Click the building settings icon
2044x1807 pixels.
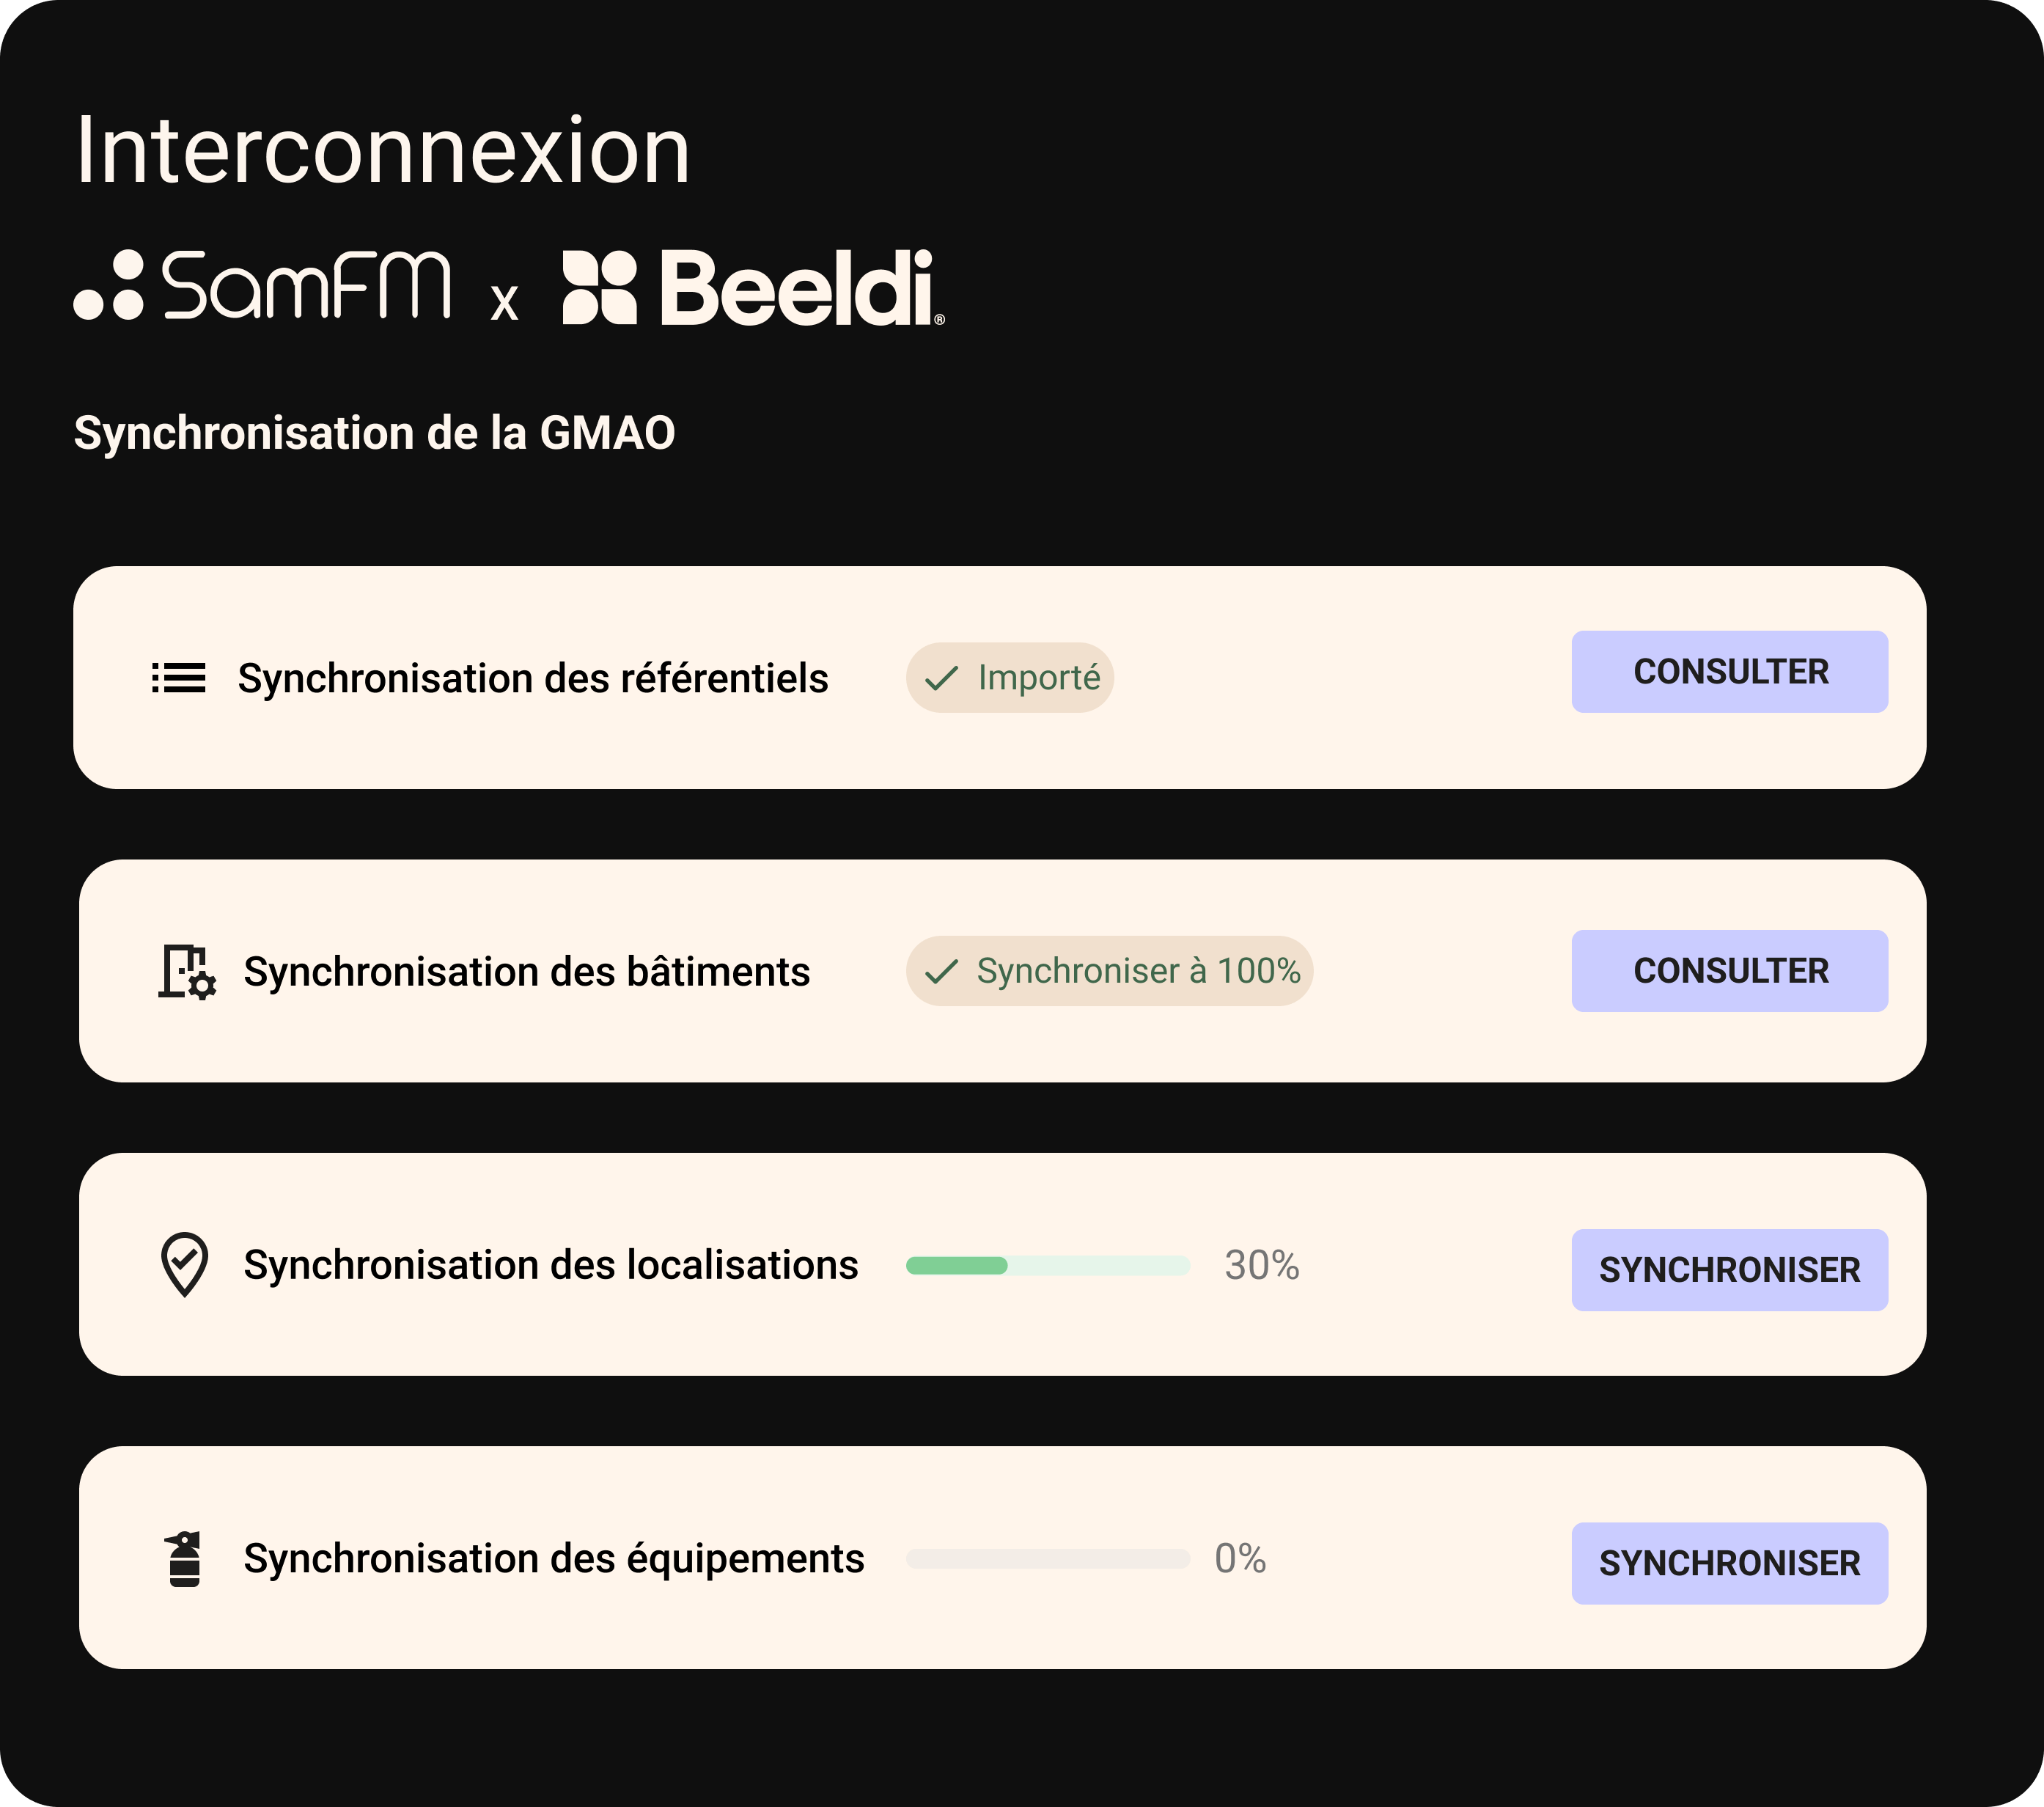tap(187, 972)
